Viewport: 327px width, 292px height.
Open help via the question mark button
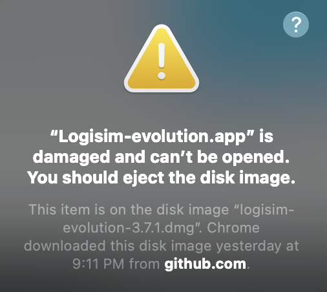tap(296, 25)
